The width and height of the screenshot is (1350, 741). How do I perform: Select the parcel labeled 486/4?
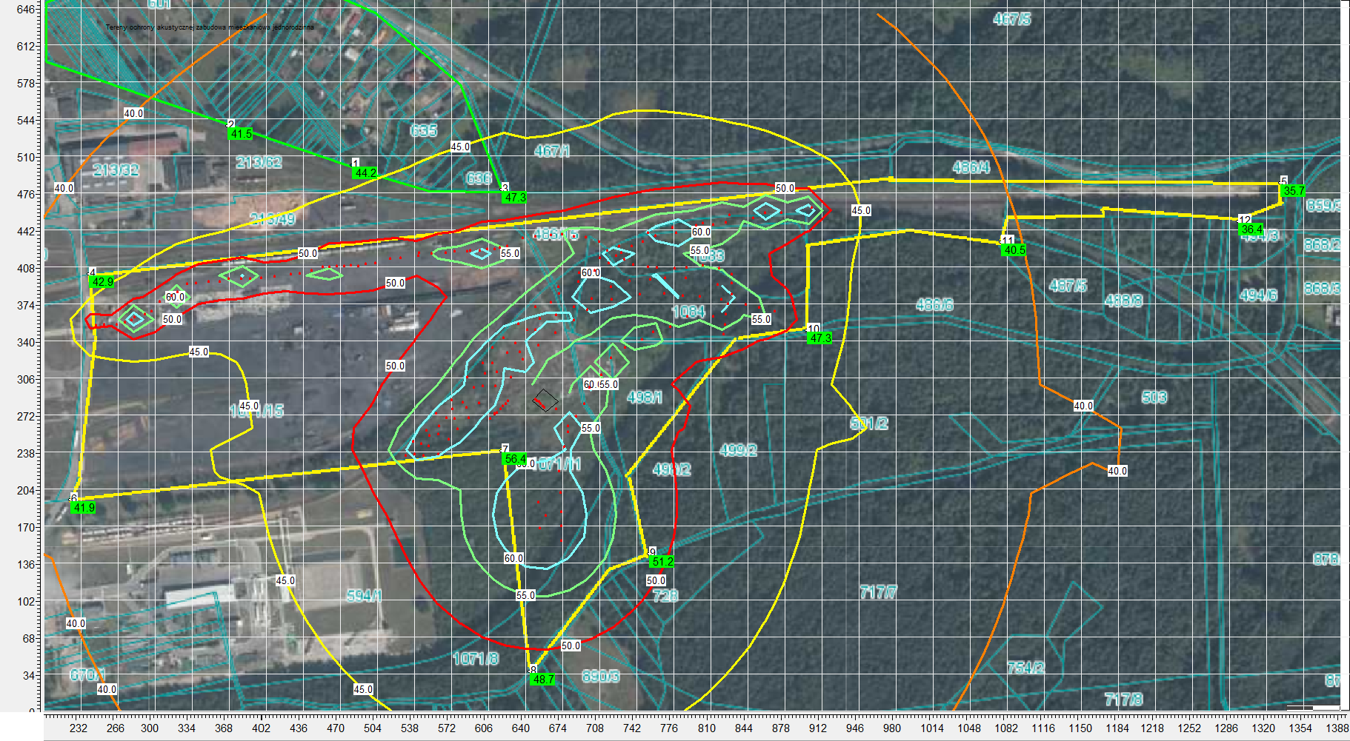pyautogui.click(x=971, y=167)
